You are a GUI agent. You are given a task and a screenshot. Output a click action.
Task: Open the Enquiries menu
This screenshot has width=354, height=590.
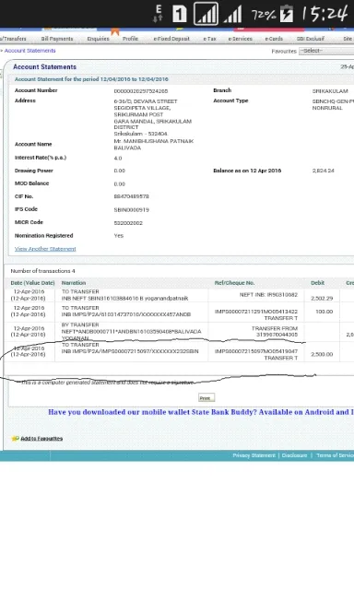[x=99, y=39]
